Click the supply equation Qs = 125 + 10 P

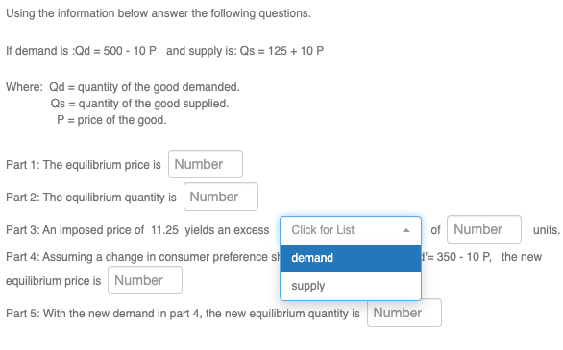point(281,51)
